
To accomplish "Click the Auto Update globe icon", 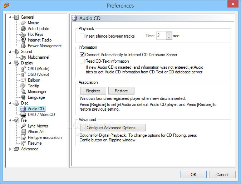I will click(23, 29).
